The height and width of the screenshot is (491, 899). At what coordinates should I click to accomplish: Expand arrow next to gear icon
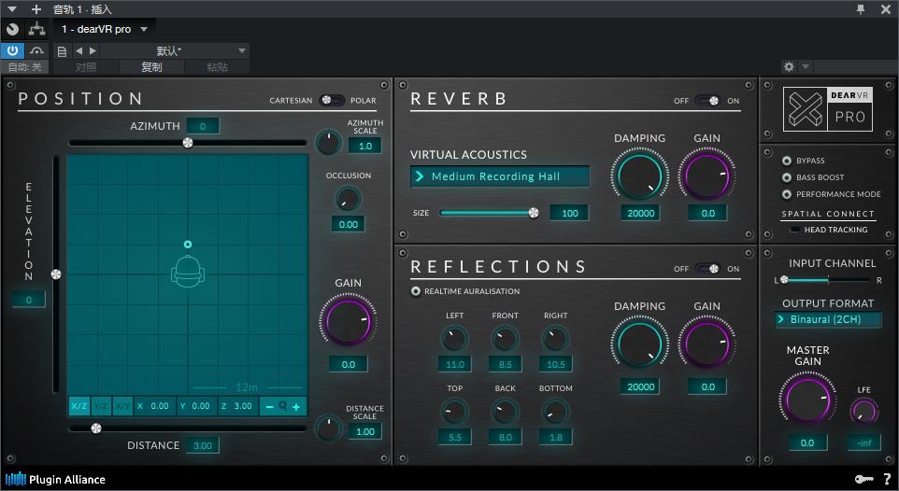[806, 66]
